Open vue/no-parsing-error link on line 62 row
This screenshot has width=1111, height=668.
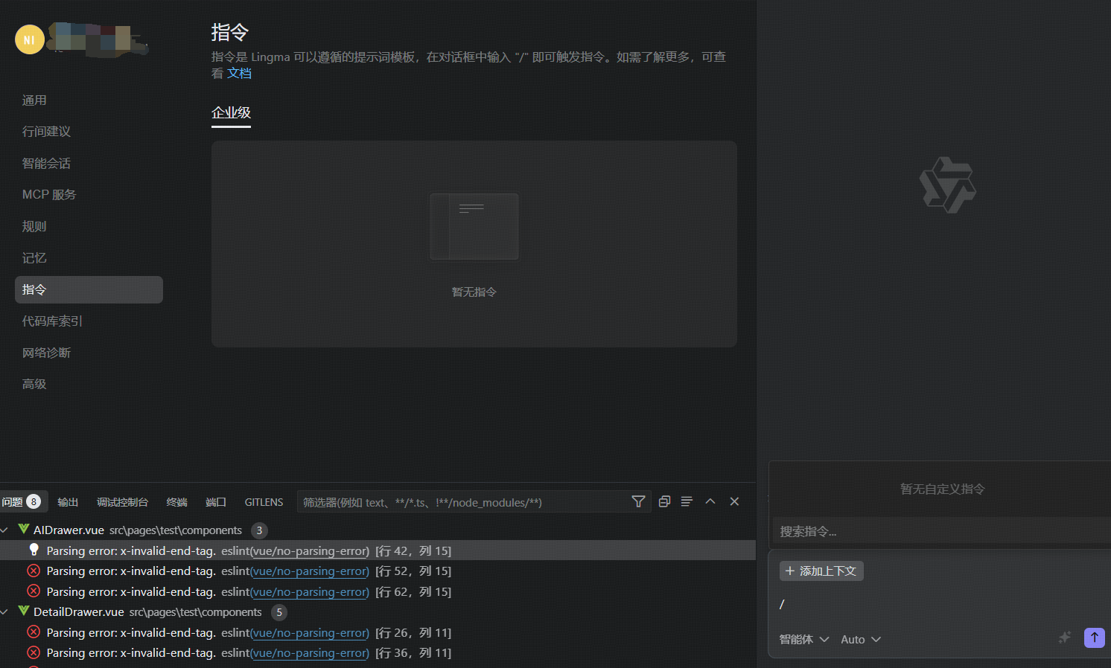click(x=311, y=591)
